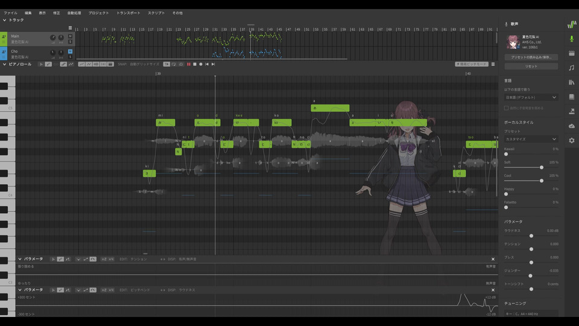Screen dimensions: 579x326
Task: Close the pitch bend parameter panel
Action: pos(493,290)
